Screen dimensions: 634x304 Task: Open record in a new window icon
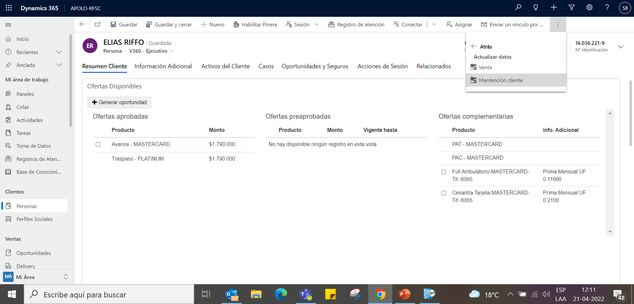[x=98, y=24]
